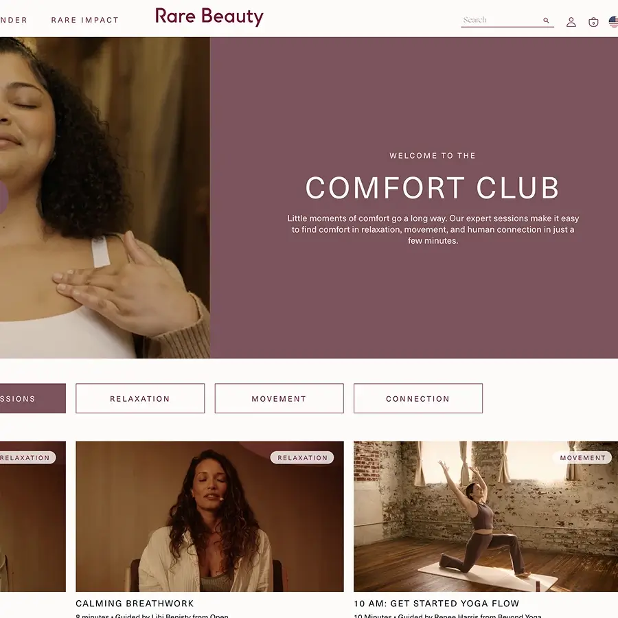Open the shopping bag icon
The width and height of the screenshot is (618, 618).
click(x=593, y=22)
